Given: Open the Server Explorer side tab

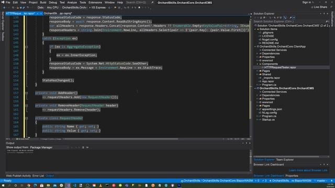Looking at the screenshot, I should coord(3,21).
